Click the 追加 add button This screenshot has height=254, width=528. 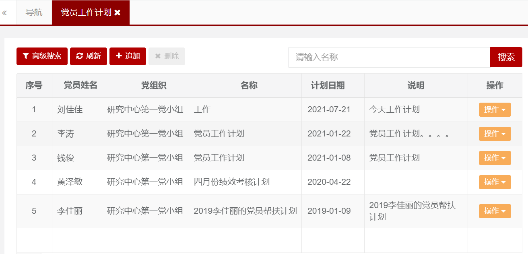click(128, 56)
